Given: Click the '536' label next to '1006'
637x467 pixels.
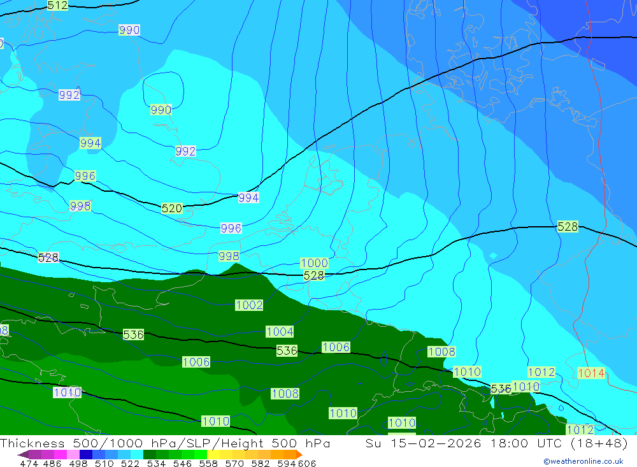Looking at the screenshot, I should pos(287,350).
